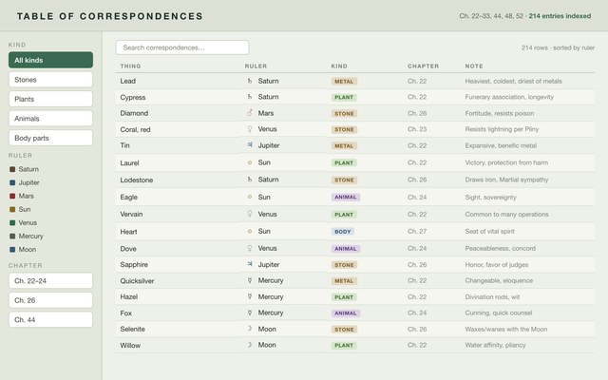Viewport: 608px width, 380px height.
Task: Select the Dove thing cell
Action: coord(128,249)
